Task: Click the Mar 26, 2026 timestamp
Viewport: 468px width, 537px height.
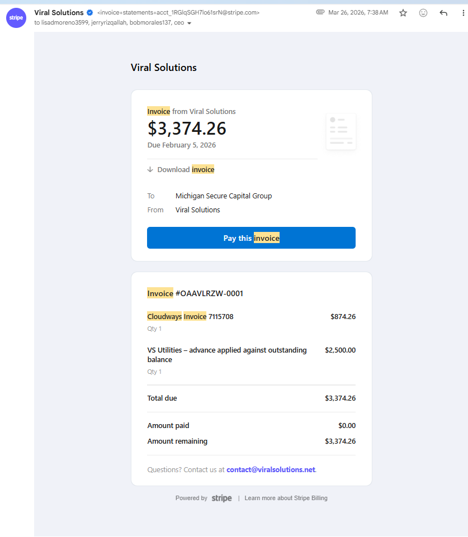Action: coord(358,13)
